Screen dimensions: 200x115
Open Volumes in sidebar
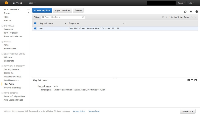[x=8, y=57]
